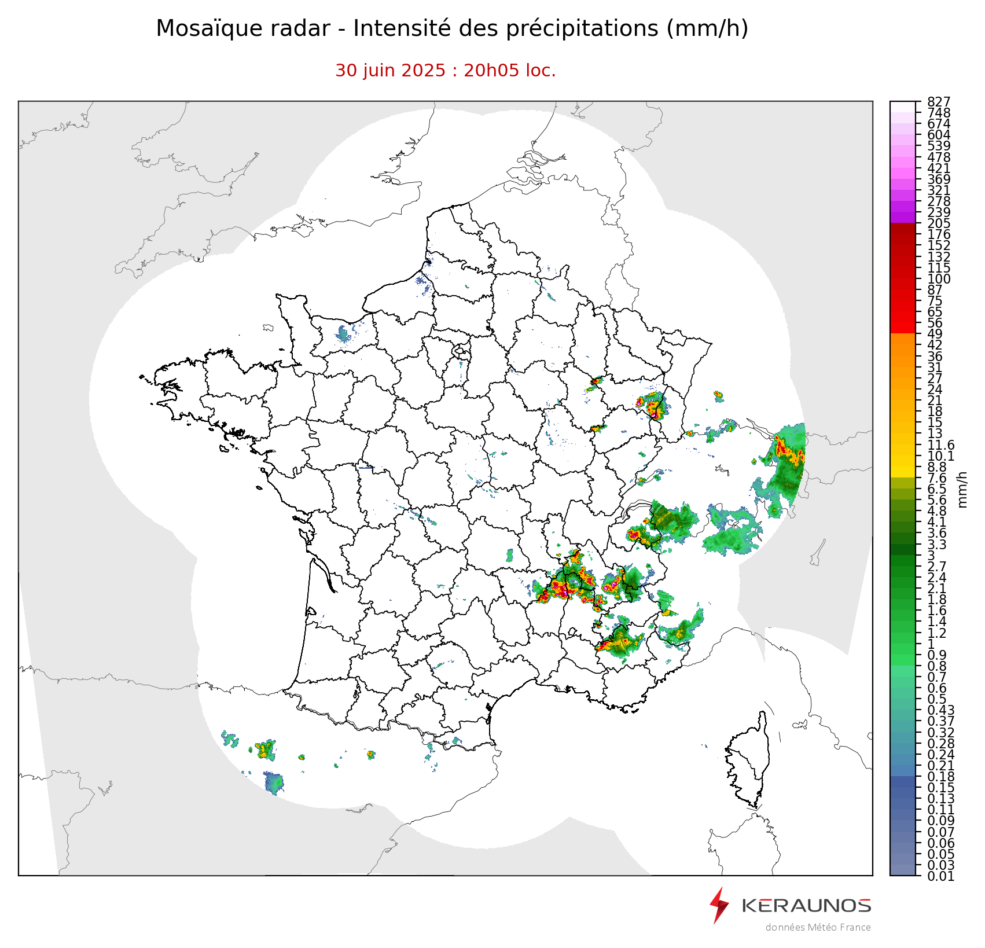Image resolution: width=985 pixels, height=948 pixels.
Task: Click the '1.2' label on the color scale
Action: pyautogui.click(x=937, y=633)
